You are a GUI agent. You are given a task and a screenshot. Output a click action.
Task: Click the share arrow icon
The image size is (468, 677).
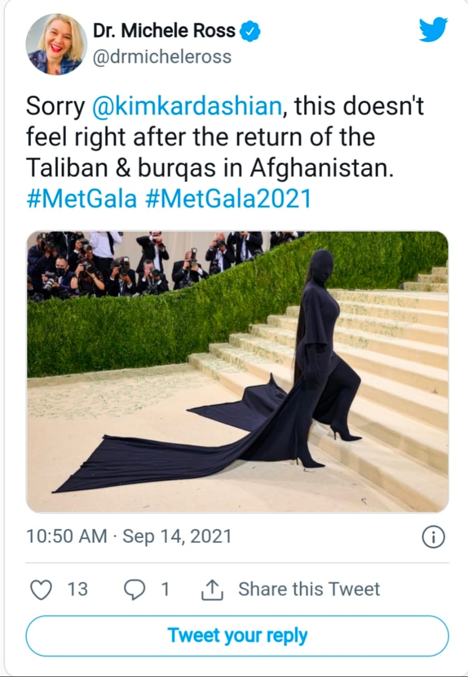(x=213, y=590)
